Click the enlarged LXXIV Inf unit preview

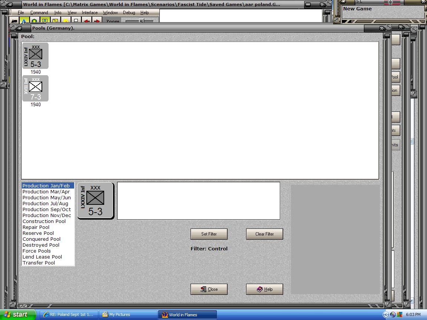click(x=95, y=200)
